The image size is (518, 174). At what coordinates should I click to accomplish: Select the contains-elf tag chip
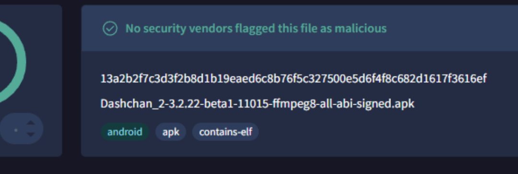coord(225,132)
